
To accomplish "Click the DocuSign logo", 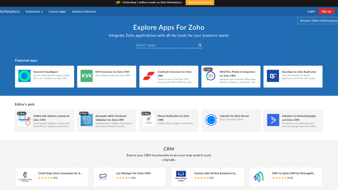I will (273, 76).
